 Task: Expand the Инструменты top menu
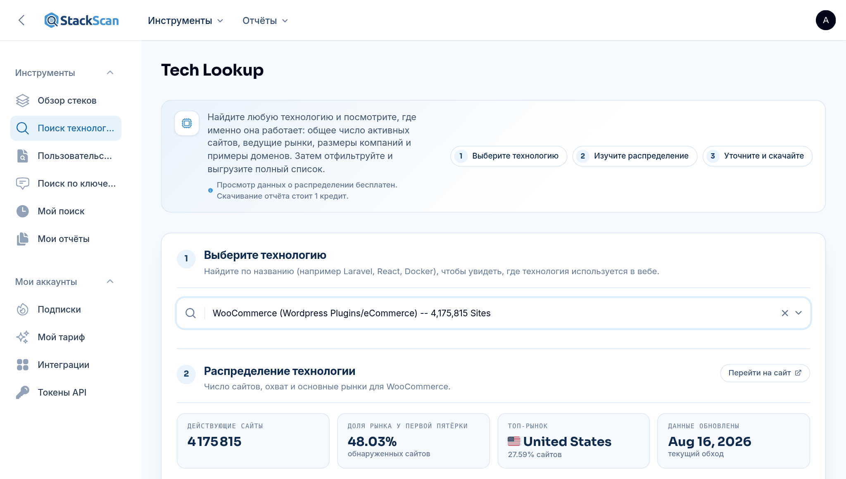[x=185, y=21]
